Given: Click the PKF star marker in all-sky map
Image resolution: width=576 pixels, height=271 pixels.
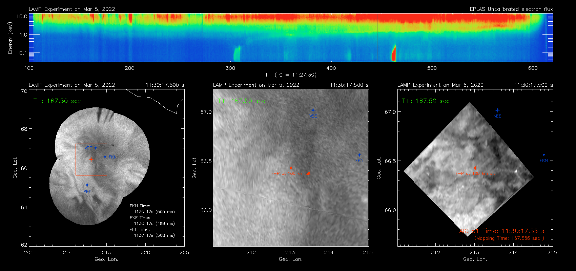Looking at the screenshot, I should click(87, 185).
